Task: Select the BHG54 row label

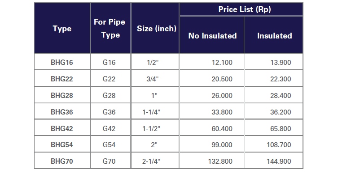Action: 62,144
